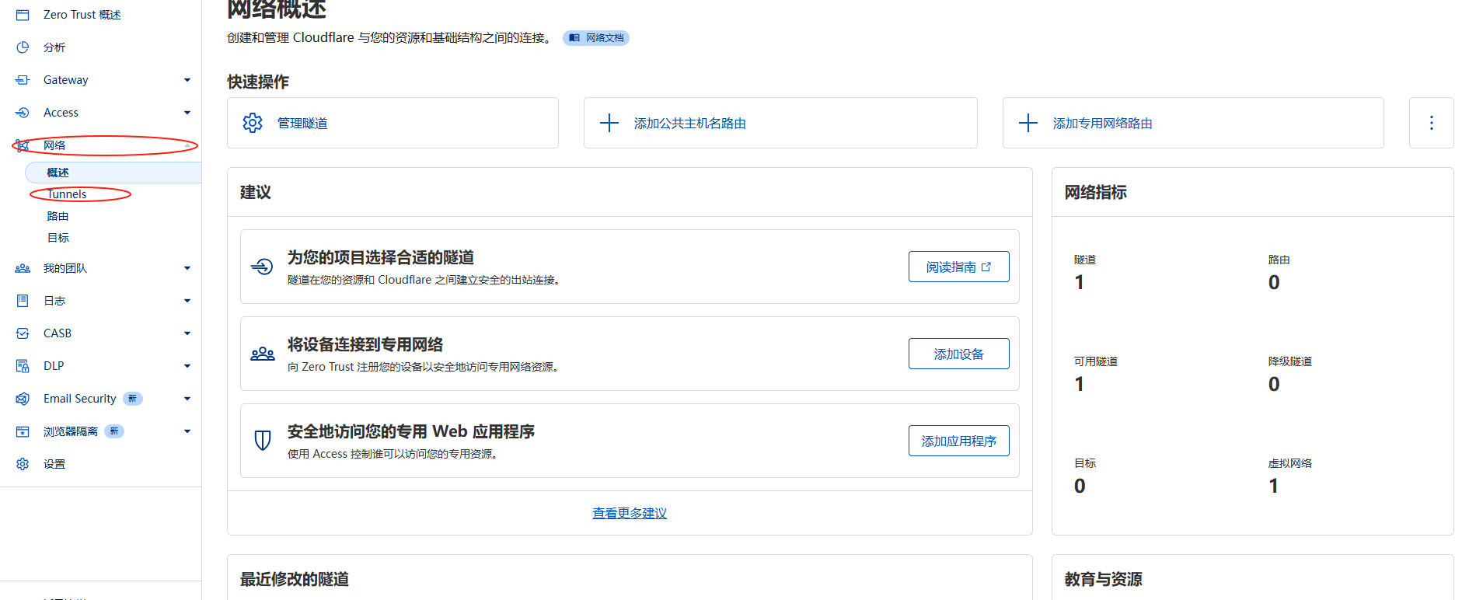Click the 为您的项目选择合适的隧道 title
1469x600 pixels.
click(381, 257)
